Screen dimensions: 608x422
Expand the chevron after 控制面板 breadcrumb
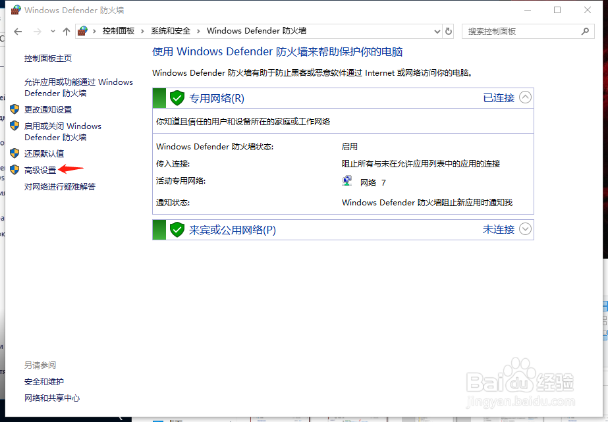pos(142,31)
